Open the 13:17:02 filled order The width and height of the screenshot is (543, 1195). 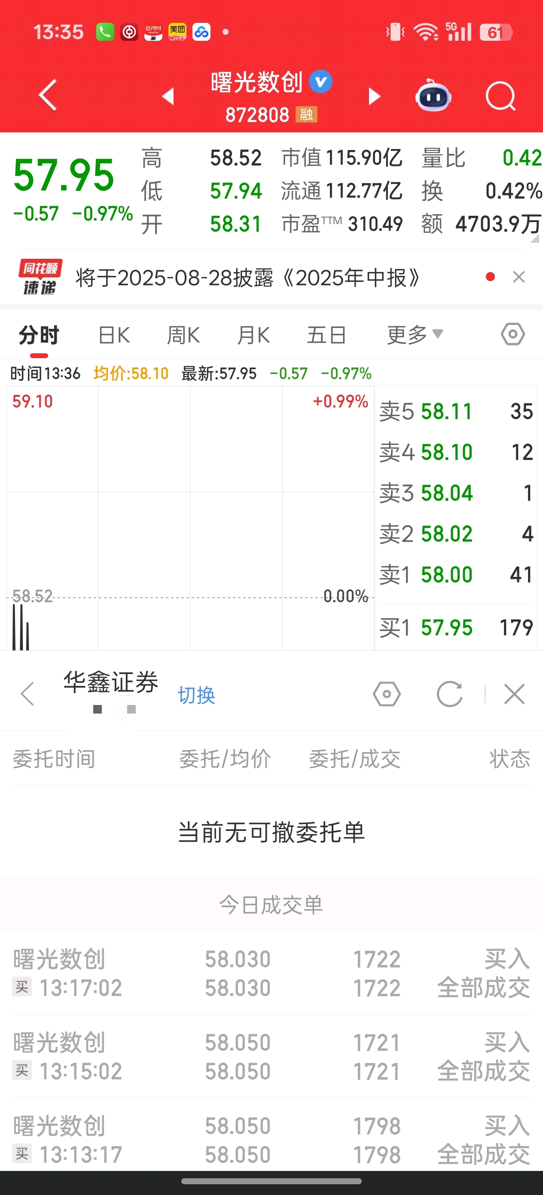pyautogui.click(x=271, y=973)
